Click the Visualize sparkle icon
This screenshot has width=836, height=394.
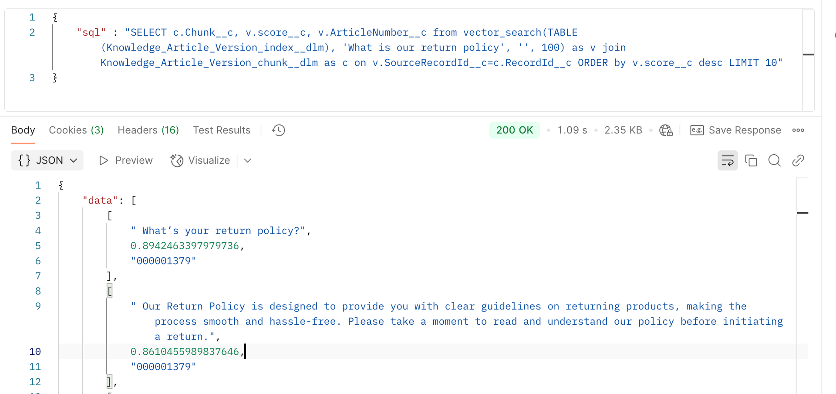click(177, 160)
